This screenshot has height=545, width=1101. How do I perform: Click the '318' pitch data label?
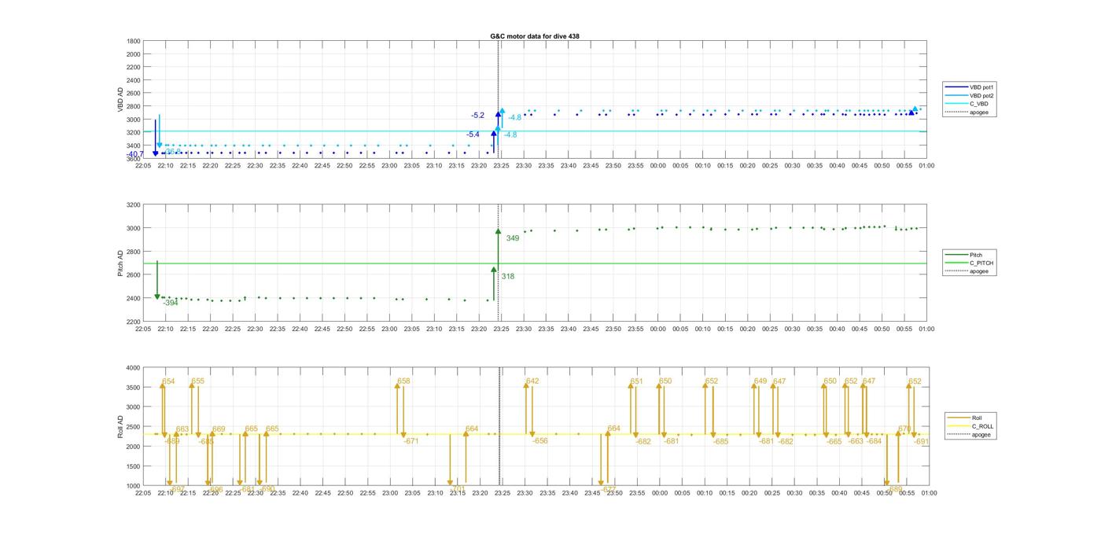point(508,277)
